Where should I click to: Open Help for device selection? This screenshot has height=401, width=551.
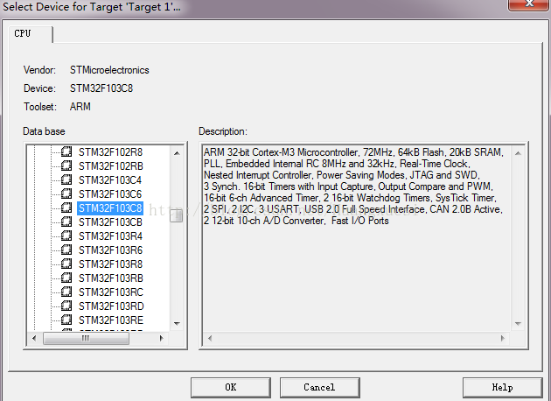[x=503, y=388]
